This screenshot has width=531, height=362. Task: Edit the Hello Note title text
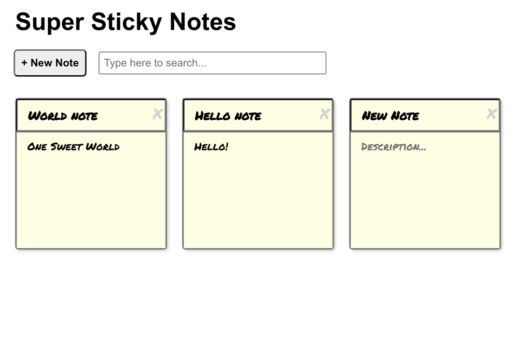point(228,116)
